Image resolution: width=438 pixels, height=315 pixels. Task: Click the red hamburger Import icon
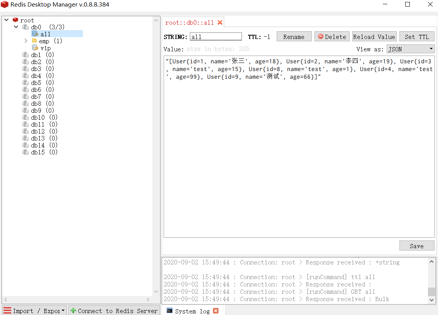tap(7, 310)
